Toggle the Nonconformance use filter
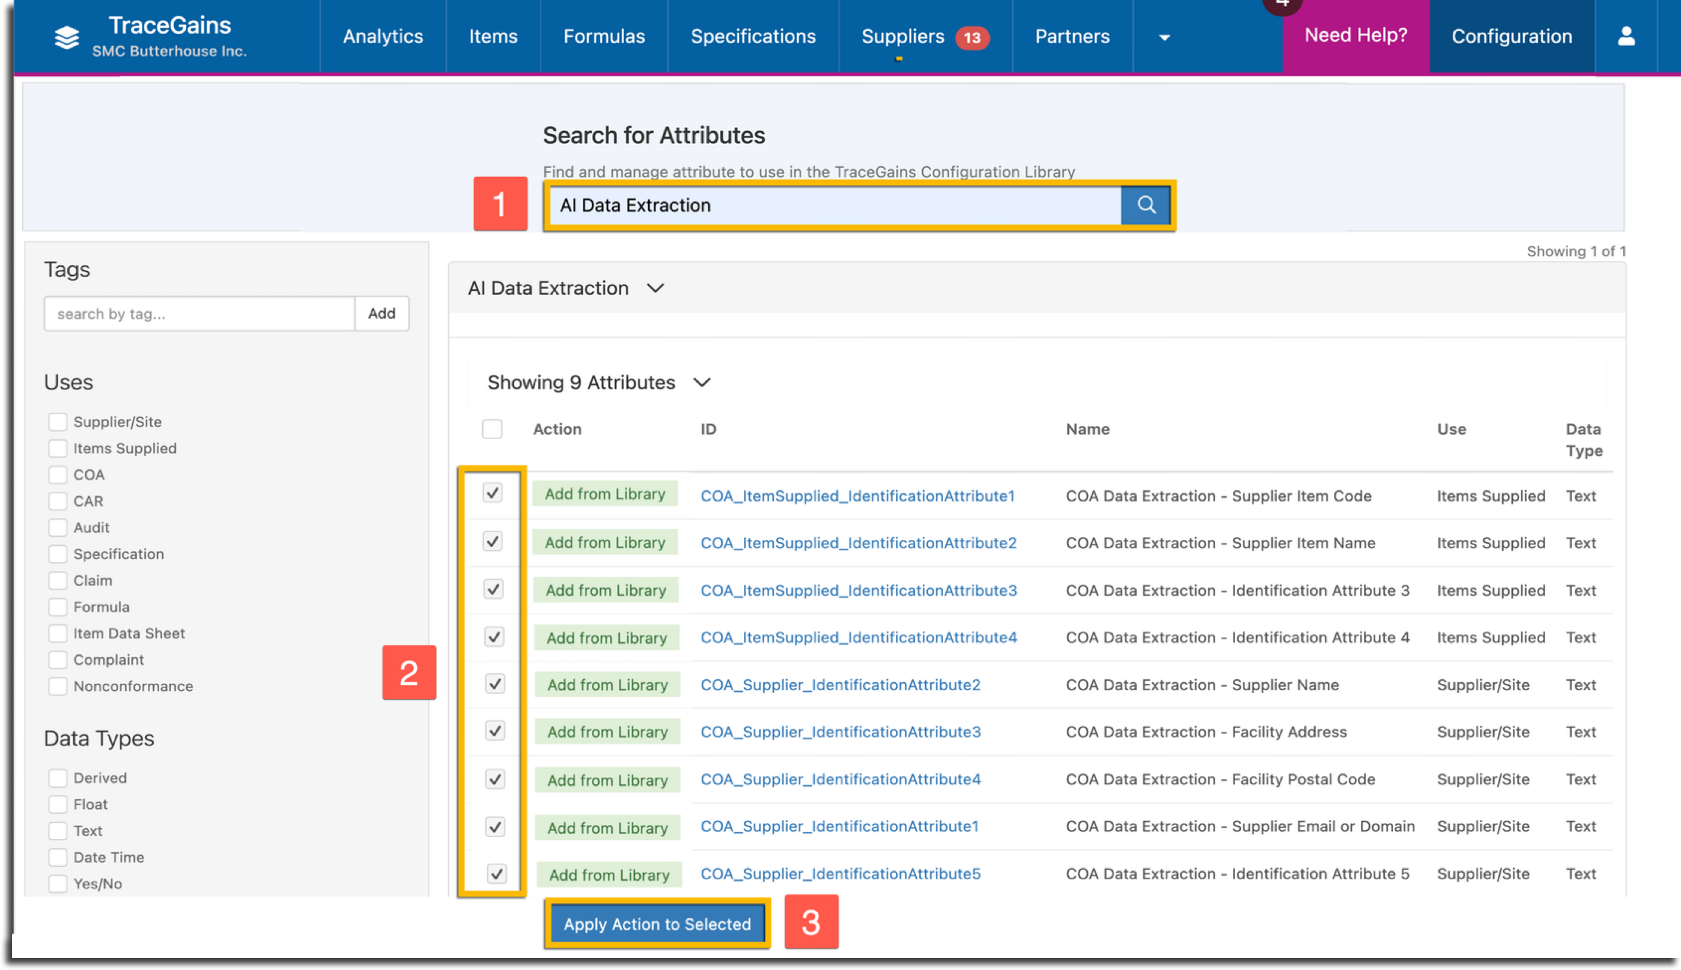This screenshot has width=1681, height=970. click(x=58, y=686)
